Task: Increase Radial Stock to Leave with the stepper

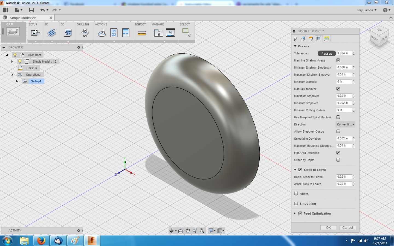Action: pyautogui.click(x=354, y=176)
